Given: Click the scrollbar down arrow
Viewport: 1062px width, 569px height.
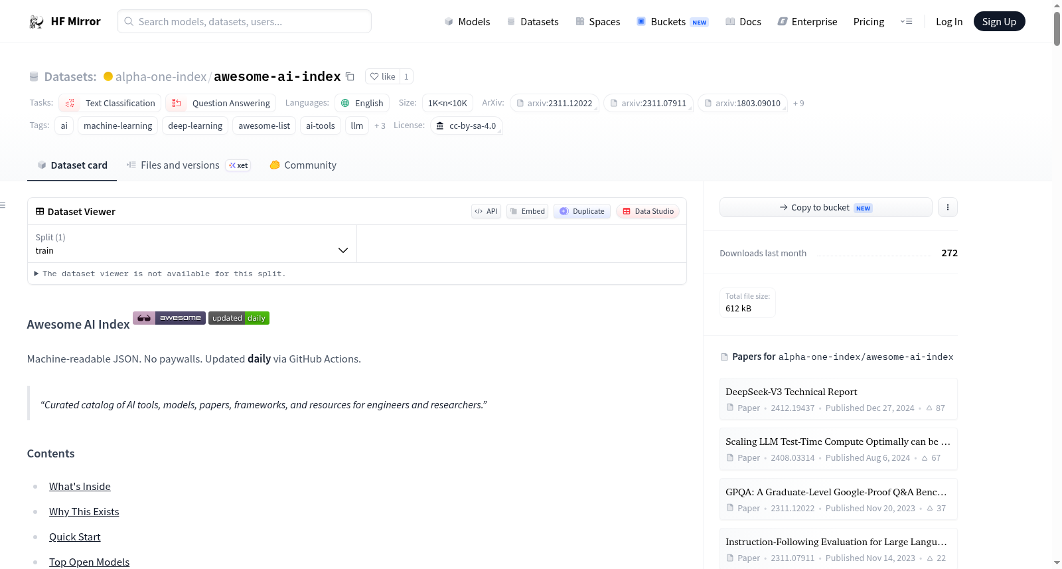Looking at the screenshot, I should pyautogui.click(x=1057, y=563).
